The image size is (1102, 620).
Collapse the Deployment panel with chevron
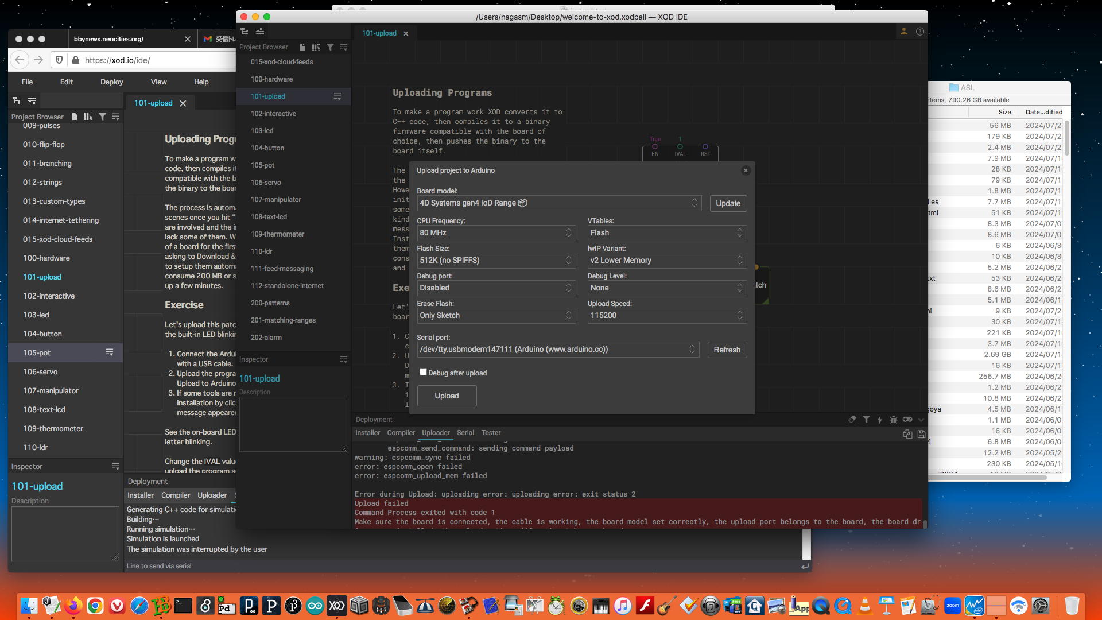click(x=921, y=420)
